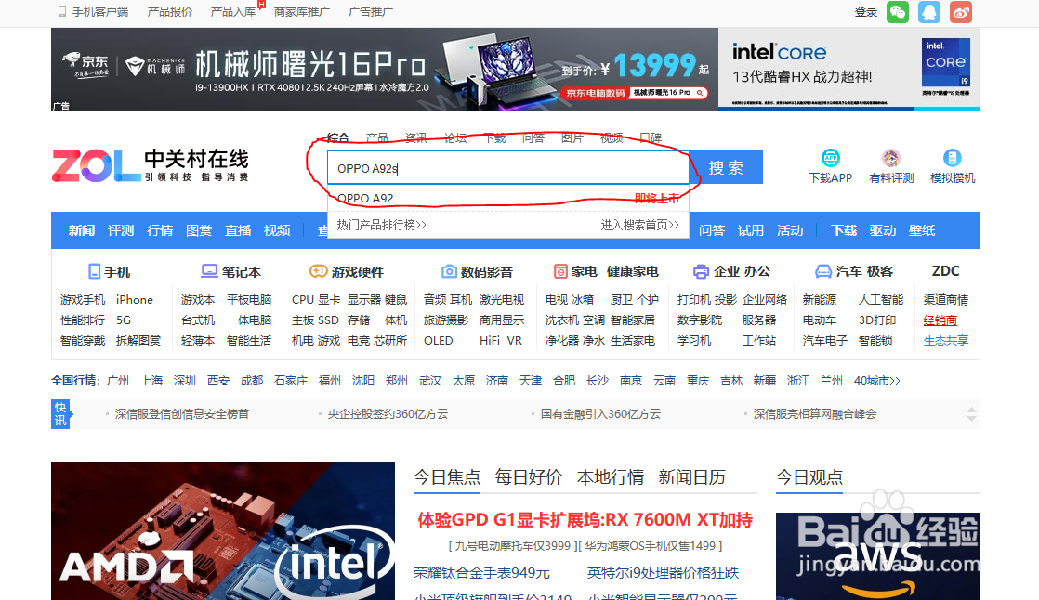Viewport: 1039px width, 600px height.
Task: Click the phone icon beside 手机客户端
Action: click(62, 11)
